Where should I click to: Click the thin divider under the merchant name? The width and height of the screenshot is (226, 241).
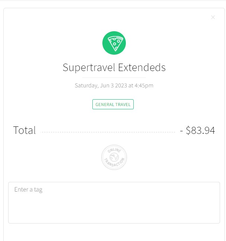pos(114,78)
